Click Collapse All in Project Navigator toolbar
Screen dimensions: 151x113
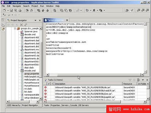tap(21, 25)
